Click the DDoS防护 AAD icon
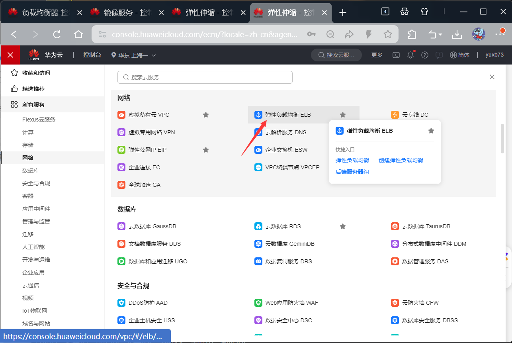This screenshot has height=343, width=512. 121,303
